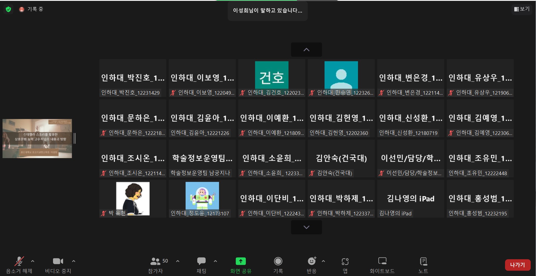
Task: Go to next gallery page down arrow
Action: [306, 227]
